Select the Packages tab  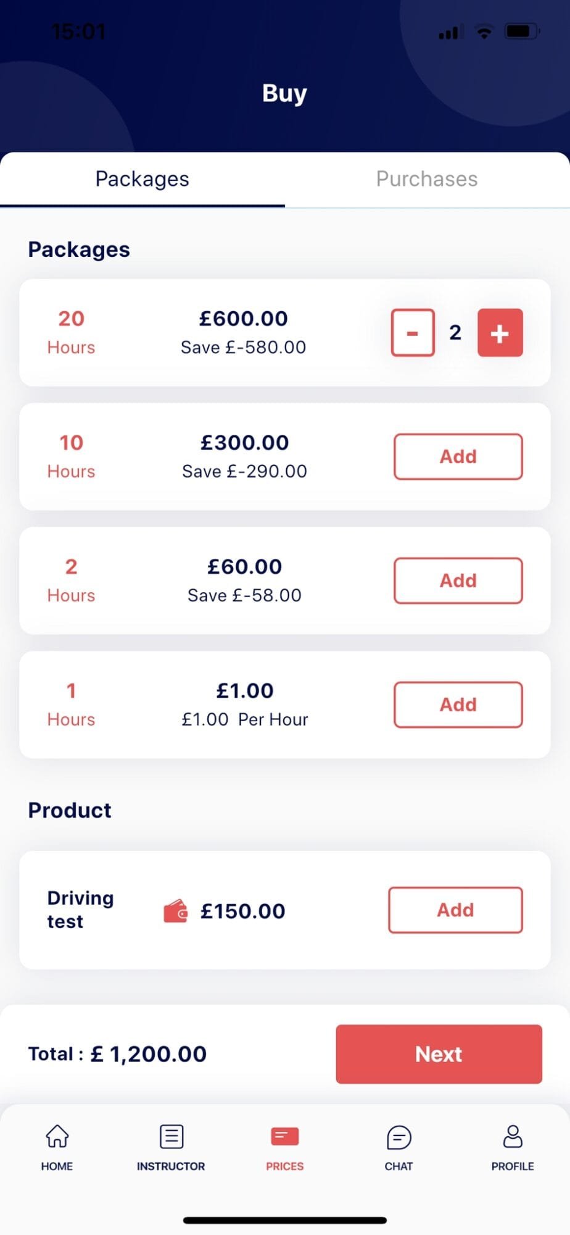142,179
